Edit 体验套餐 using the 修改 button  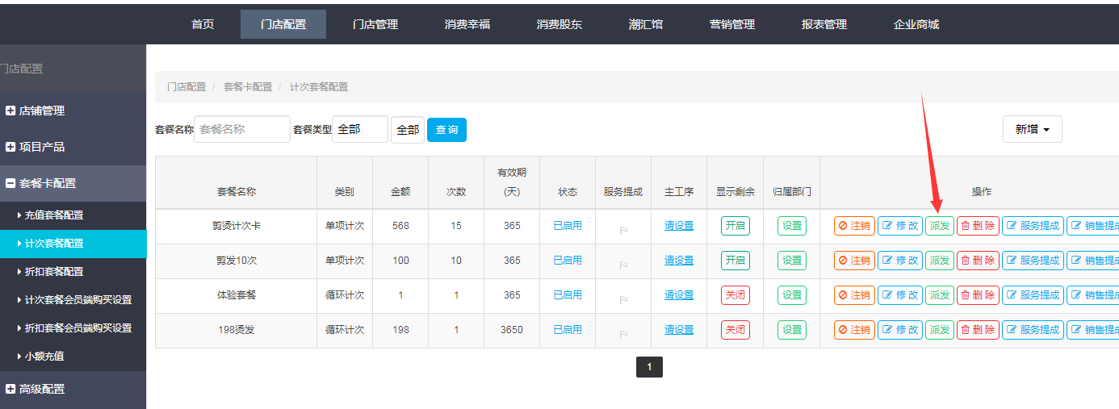[900, 295]
